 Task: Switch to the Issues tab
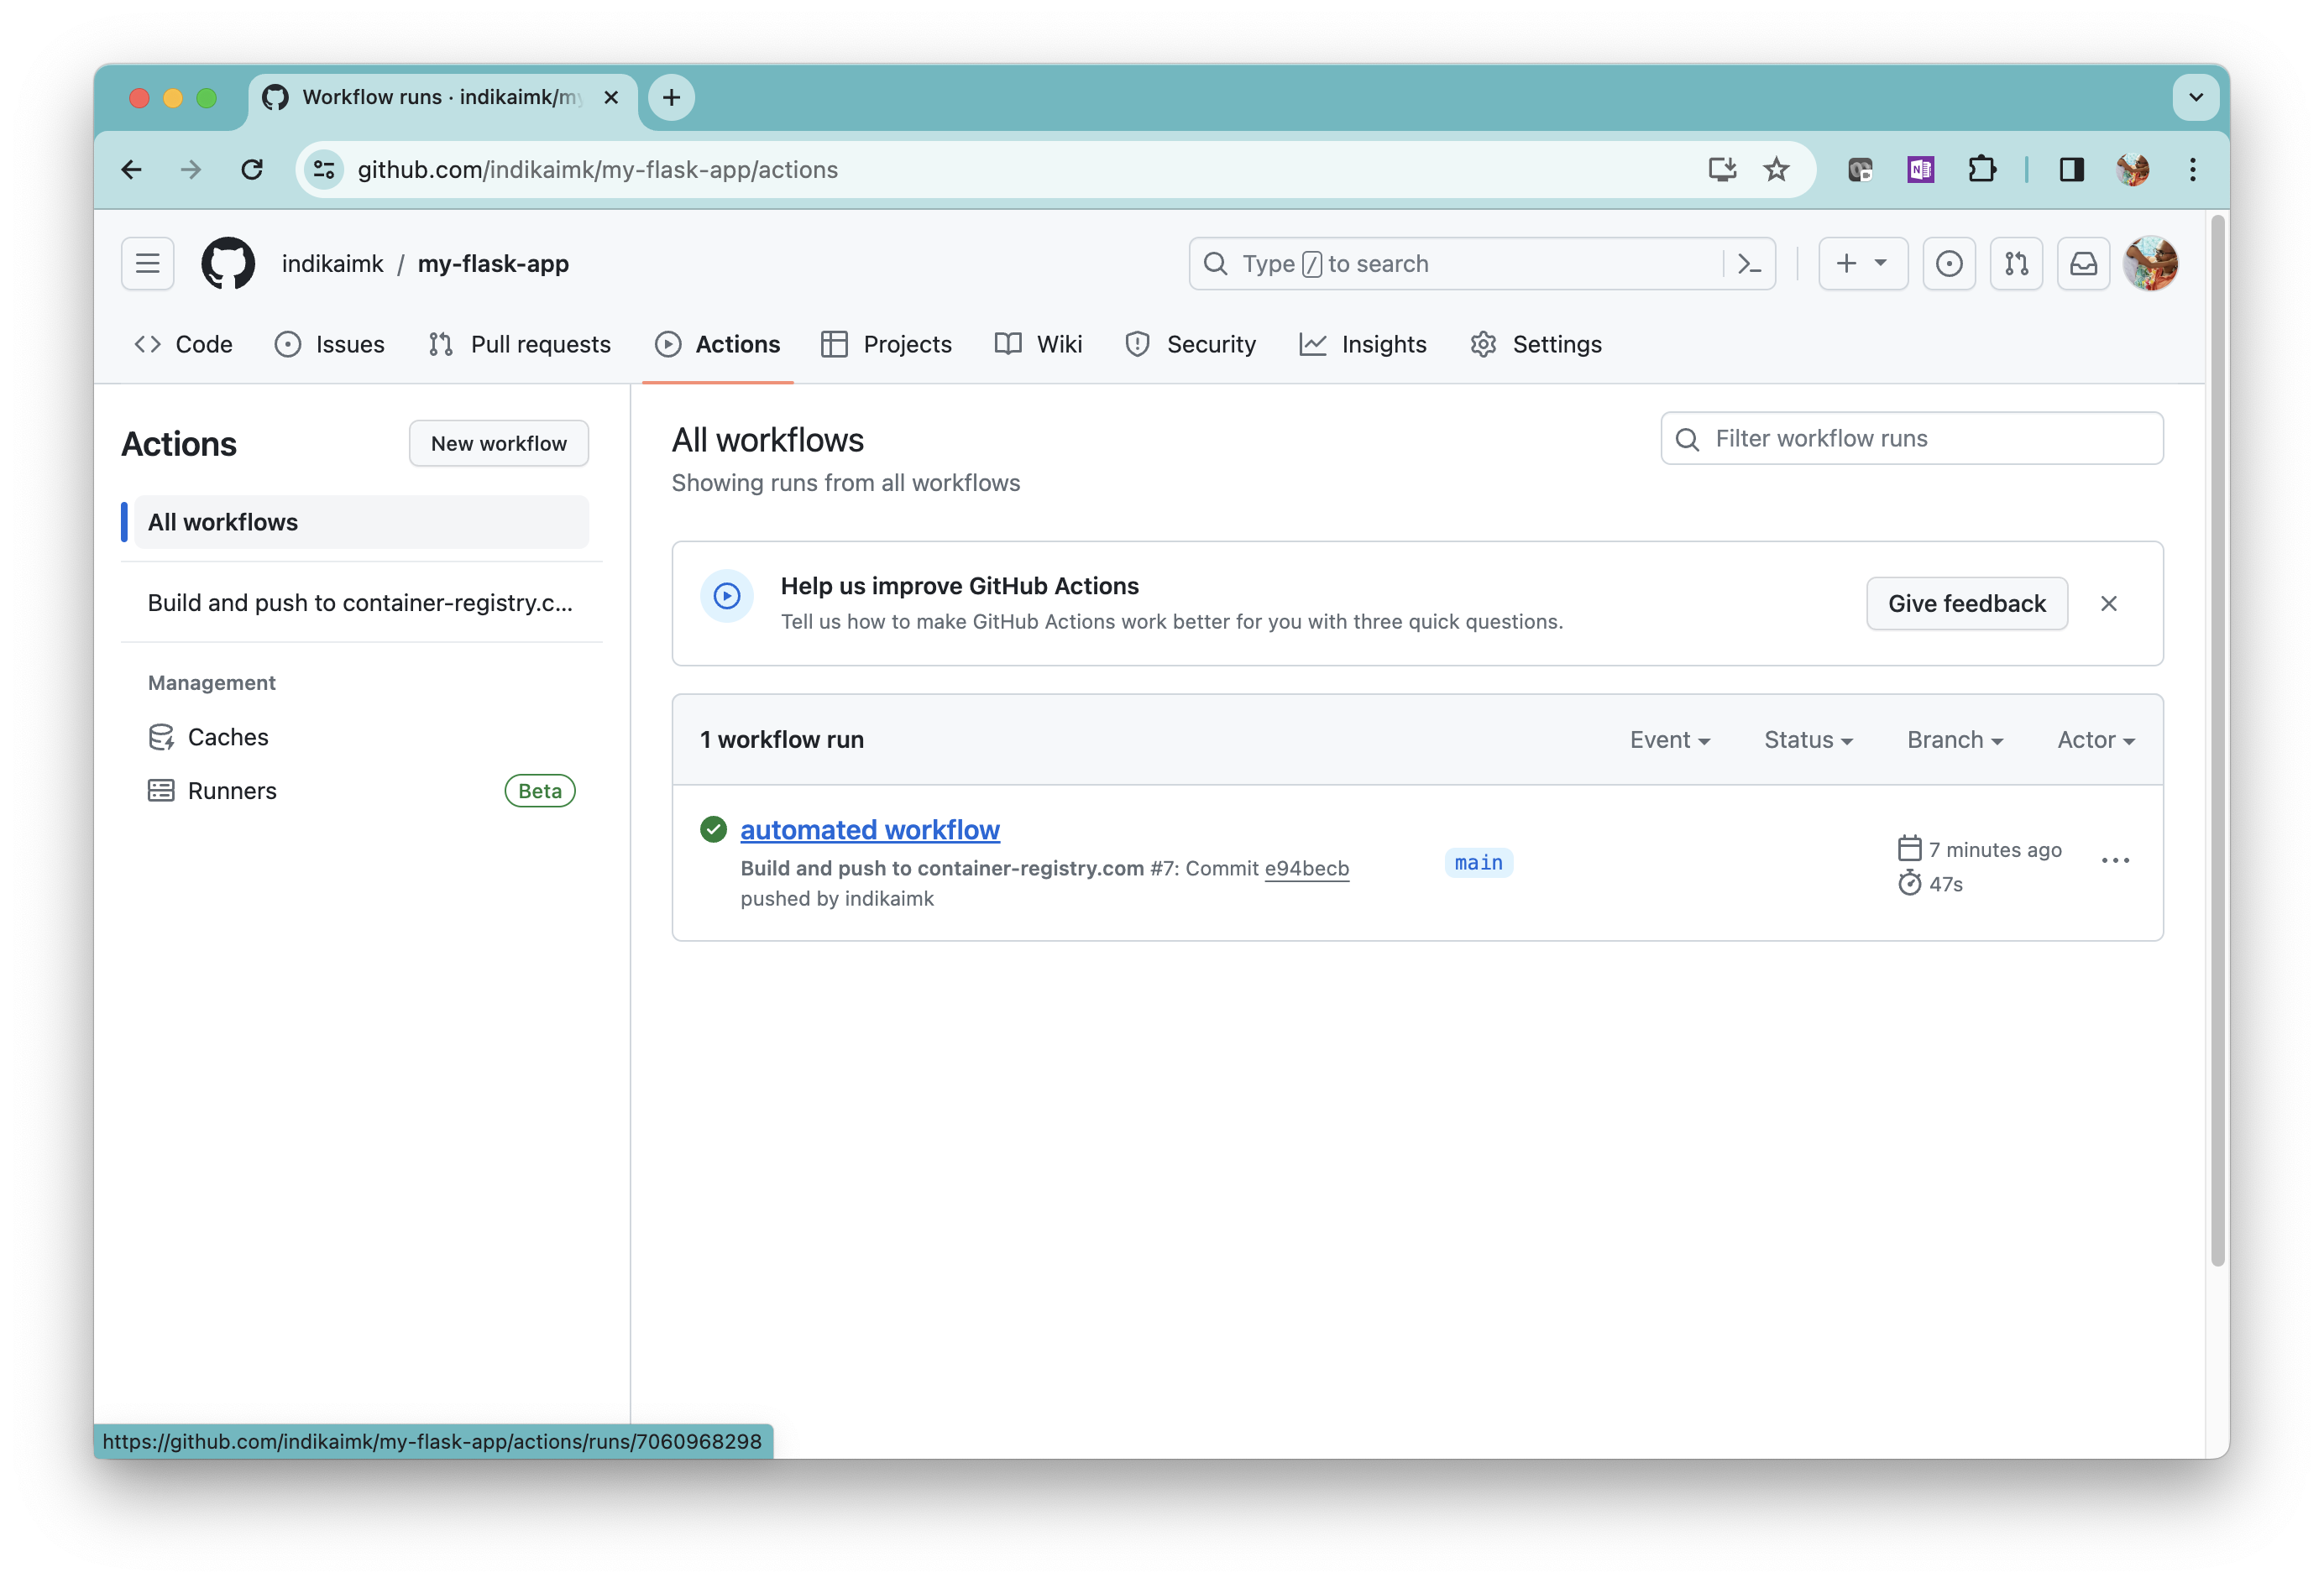[329, 345]
